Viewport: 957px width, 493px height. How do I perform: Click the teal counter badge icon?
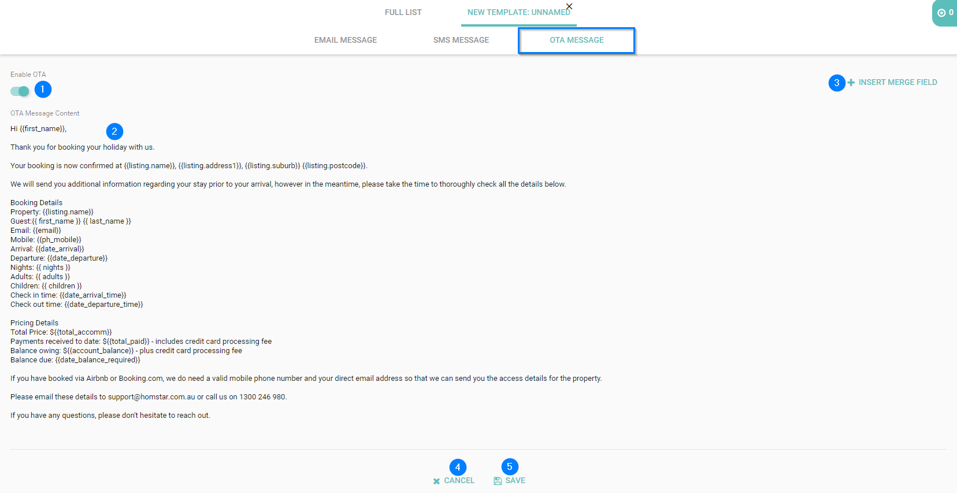coord(942,13)
